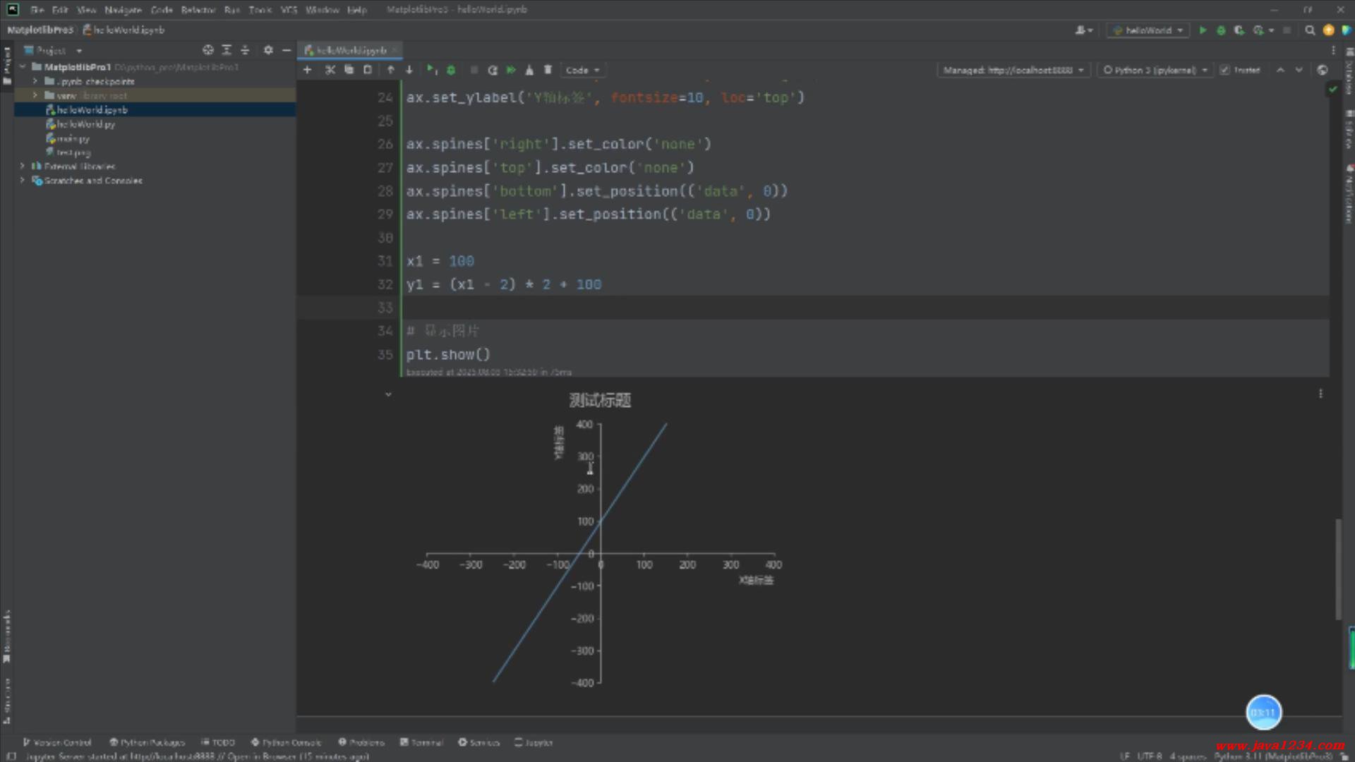Screen dimensions: 1355x762
Task: Restart the Jupyter kernel
Action: [x=493, y=70]
